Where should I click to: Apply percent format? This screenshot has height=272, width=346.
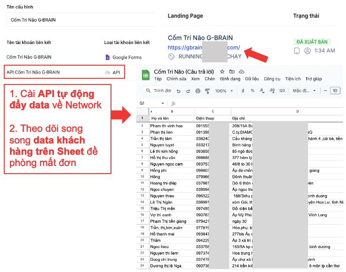252,91
